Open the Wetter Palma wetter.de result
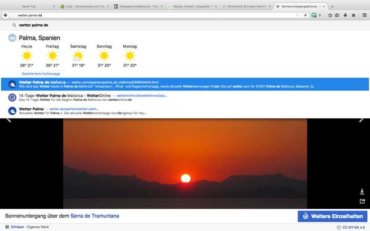Screen dimensions: 370x231 [185, 111]
